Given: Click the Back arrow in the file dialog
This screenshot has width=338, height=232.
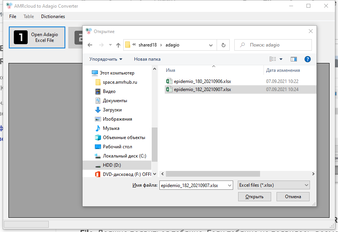Looking at the screenshot, I should (90, 45).
